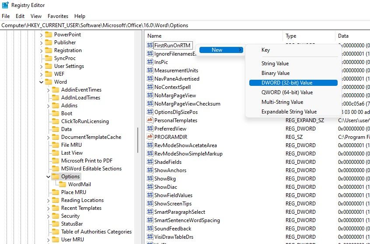Click the ShadeFields value icon
The height and width of the screenshot is (244, 370).
point(150,162)
